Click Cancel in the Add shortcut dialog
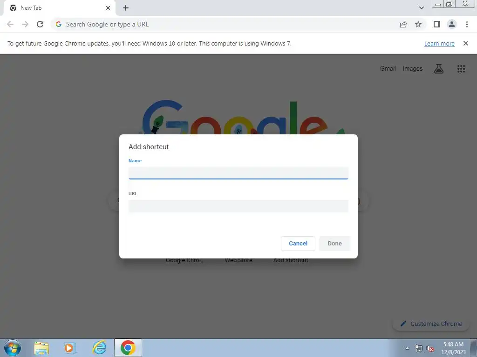 point(298,244)
